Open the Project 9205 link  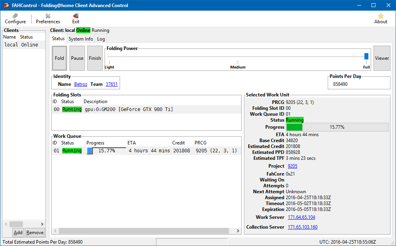coord(293,166)
